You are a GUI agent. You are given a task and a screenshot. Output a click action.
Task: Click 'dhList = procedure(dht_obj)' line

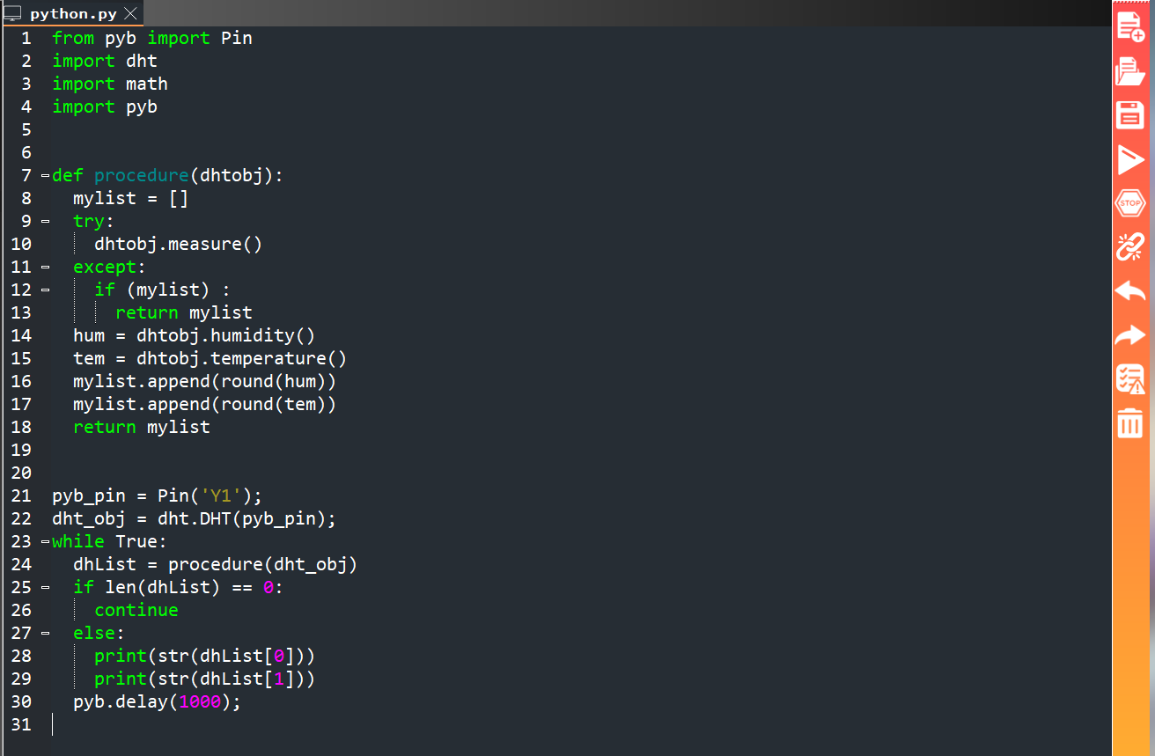(216, 564)
